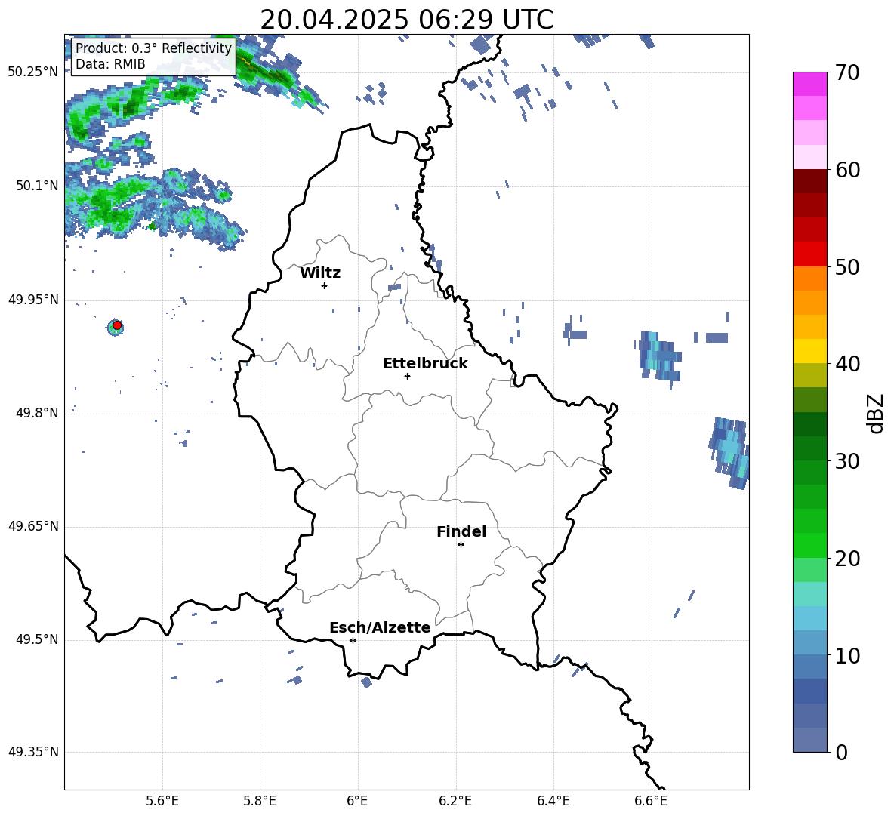Click the 50.25°N latitude label
The image size is (894, 816).
pyautogui.click(x=33, y=72)
